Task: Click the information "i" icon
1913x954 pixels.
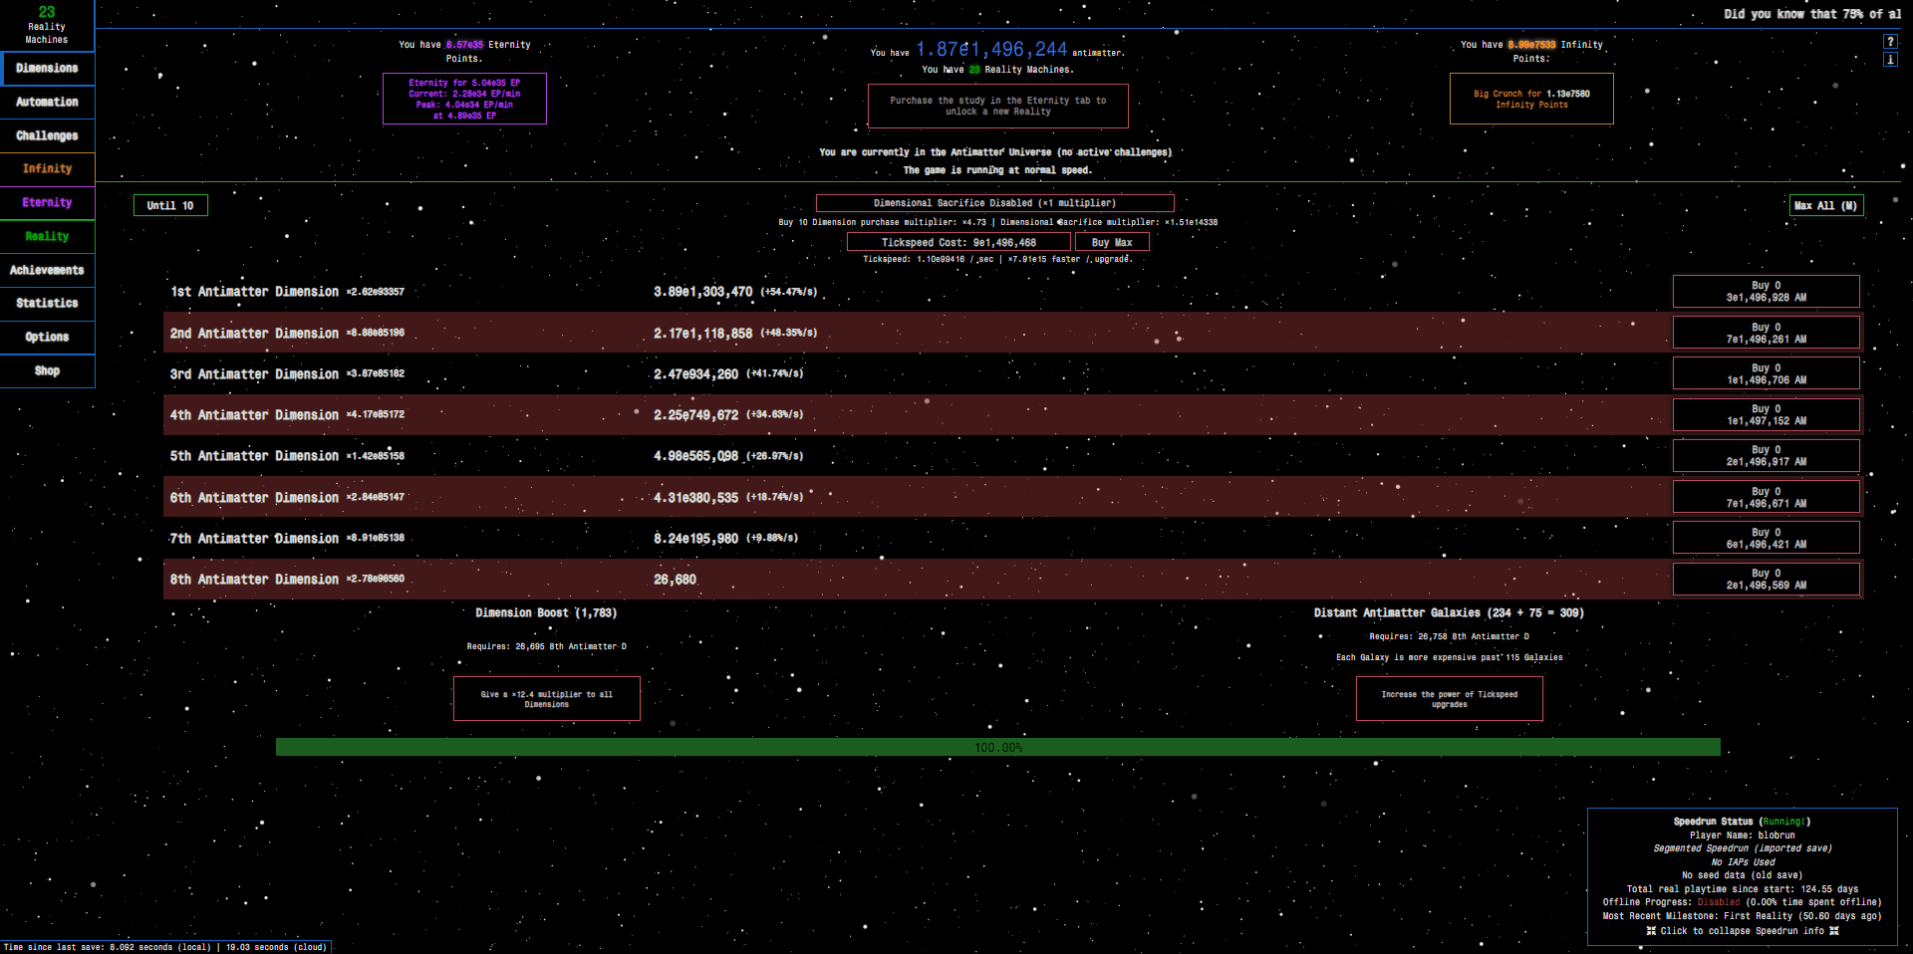Action: click(x=1889, y=59)
